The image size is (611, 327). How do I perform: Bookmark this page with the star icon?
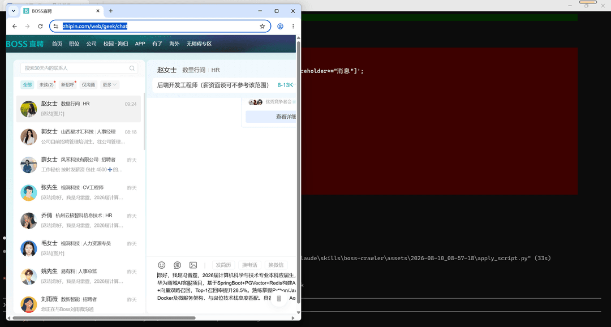click(x=263, y=27)
